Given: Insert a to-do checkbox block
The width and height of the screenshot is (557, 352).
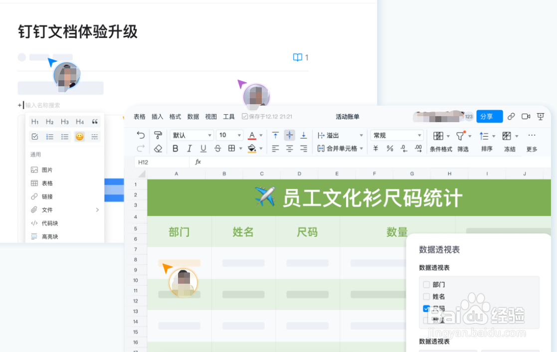Looking at the screenshot, I should (35, 137).
